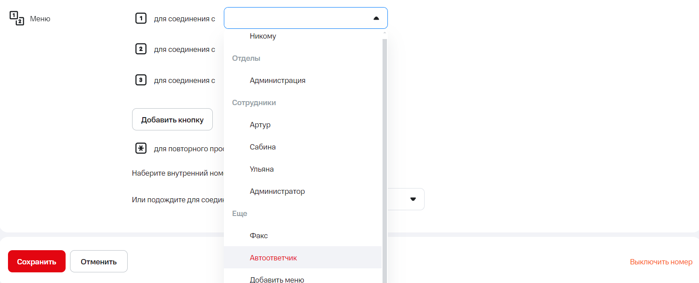Select 'Никому' from the dropdown list
Viewport: 699px width, 283px height.
tap(263, 36)
